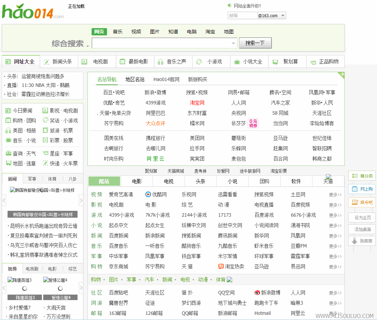Open the 隋唐英雄3 video thumbnail
The width and height of the screenshot is (377, 320).
click(x=24, y=288)
